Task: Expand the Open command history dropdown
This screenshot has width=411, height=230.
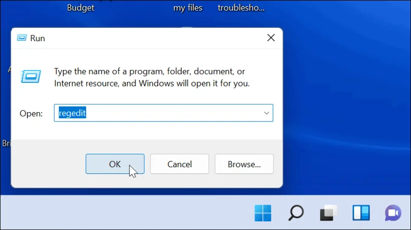Action: (x=266, y=113)
